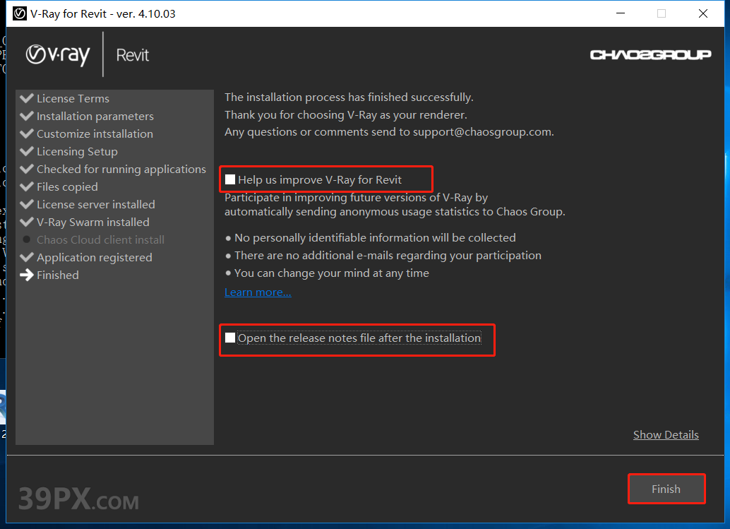Select Application registered step
The width and height of the screenshot is (730, 529).
(94, 258)
